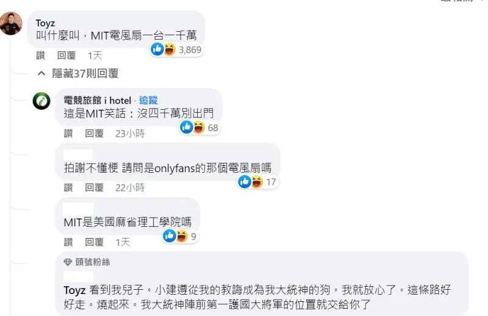The height and width of the screenshot is (316, 488).
Task: Collapse the 隱藏37則回覆 replies thread
Action: (x=78, y=73)
